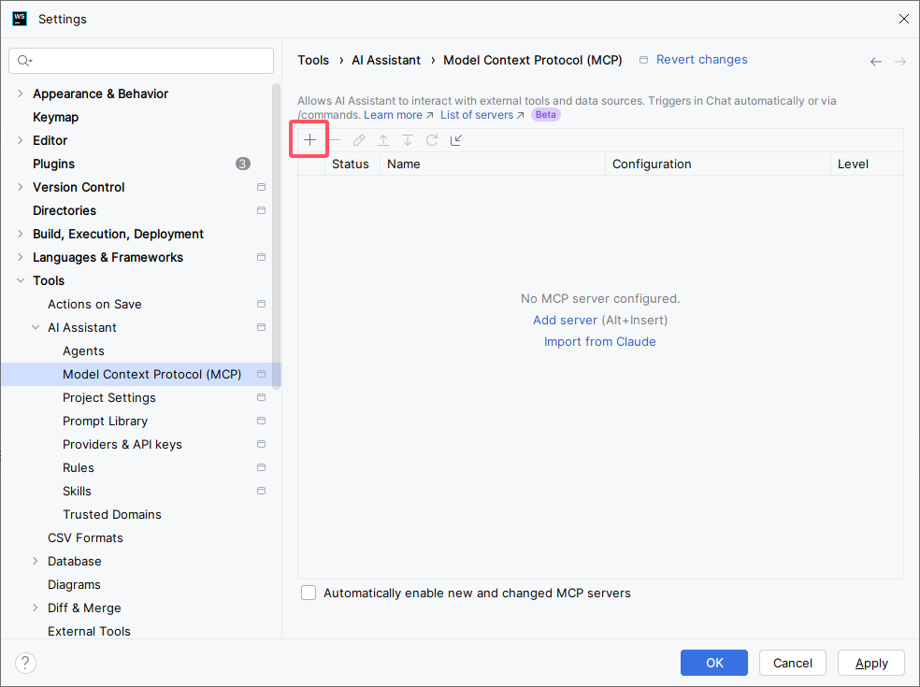Focus the settings search field
920x687 pixels.
click(x=141, y=61)
